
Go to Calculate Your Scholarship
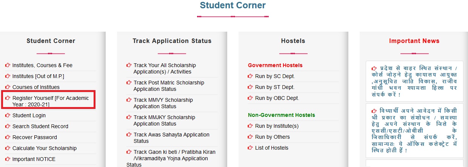pos(45,148)
